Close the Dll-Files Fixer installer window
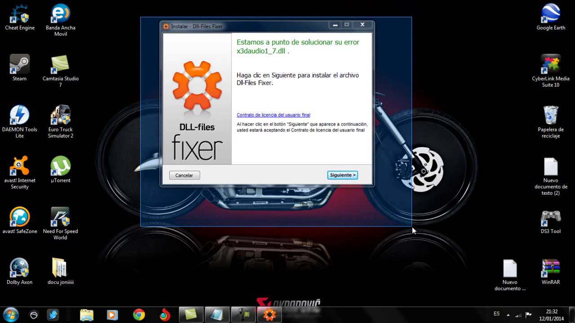 coord(362,25)
